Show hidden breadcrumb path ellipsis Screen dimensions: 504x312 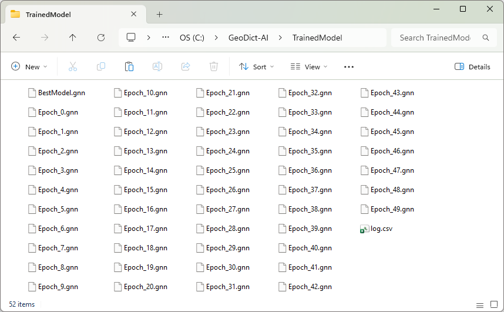pos(166,38)
